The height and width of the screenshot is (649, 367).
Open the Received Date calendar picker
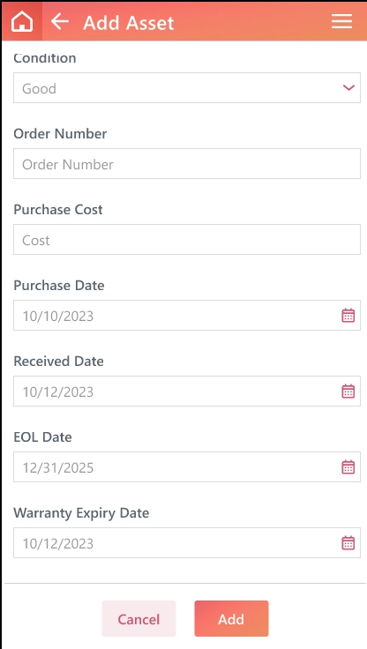coord(348,392)
